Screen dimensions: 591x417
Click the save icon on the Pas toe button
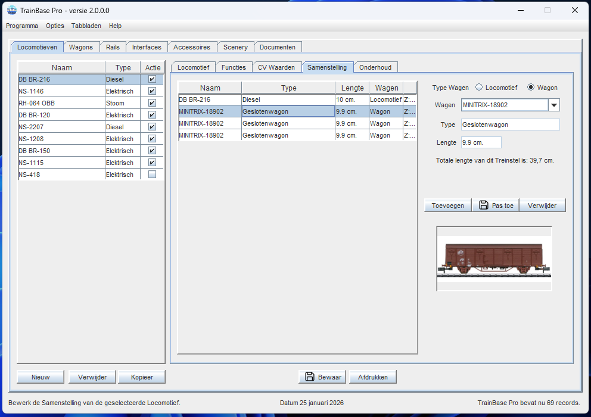click(484, 205)
